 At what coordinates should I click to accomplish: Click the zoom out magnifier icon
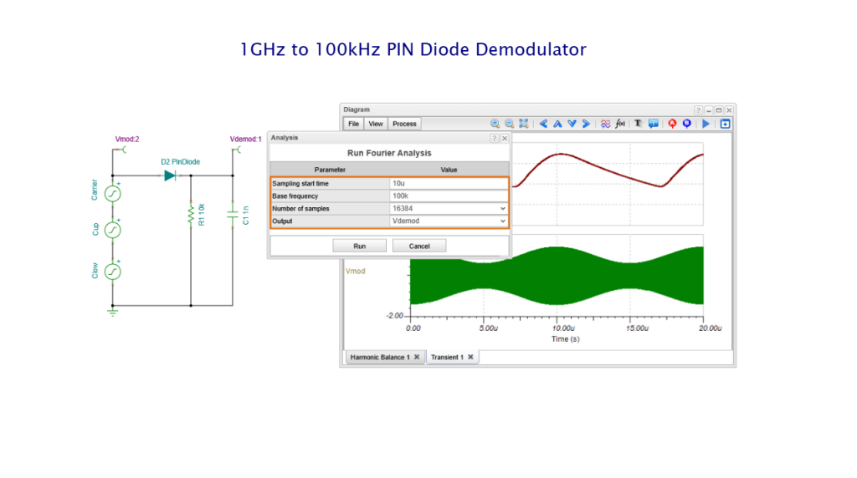click(x=509, y=124)
